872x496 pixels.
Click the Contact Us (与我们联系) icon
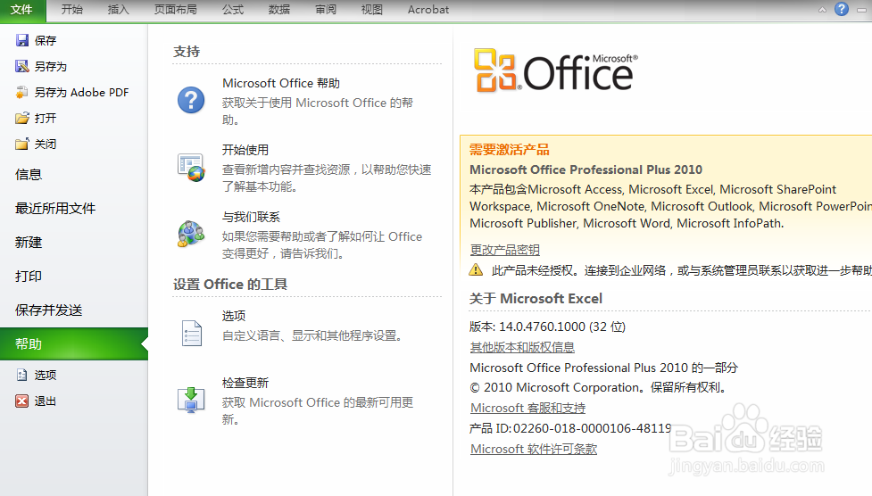[191, 234]
